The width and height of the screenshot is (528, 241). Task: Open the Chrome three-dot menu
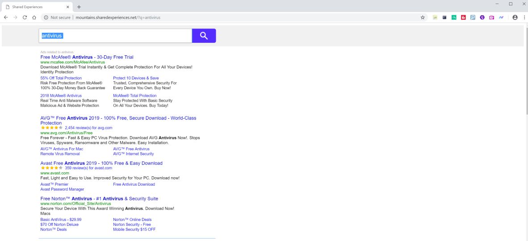coord(524,17)
